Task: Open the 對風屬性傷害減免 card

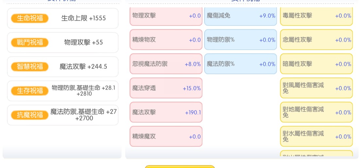Action: click(317, 88)
